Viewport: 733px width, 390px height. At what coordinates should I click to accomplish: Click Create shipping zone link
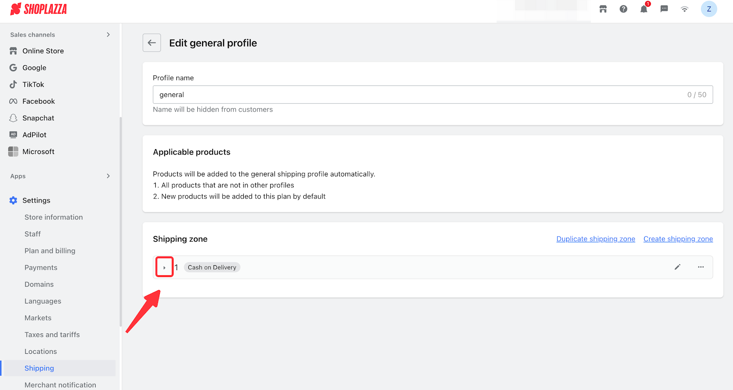point(678,239)
